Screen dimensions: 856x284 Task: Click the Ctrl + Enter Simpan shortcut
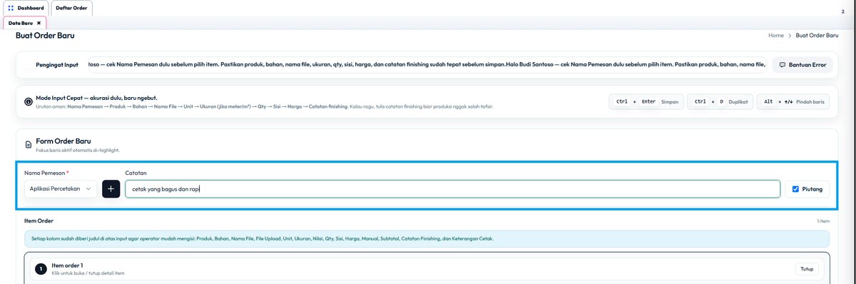coord(647,102)
